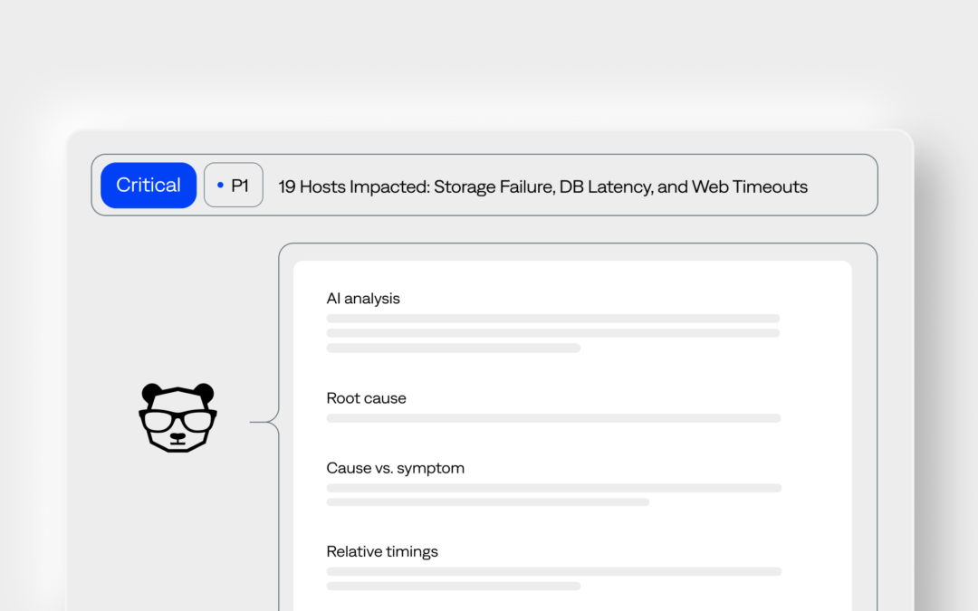
Task: Select the P1 priority badge
Action: (234, 186)
